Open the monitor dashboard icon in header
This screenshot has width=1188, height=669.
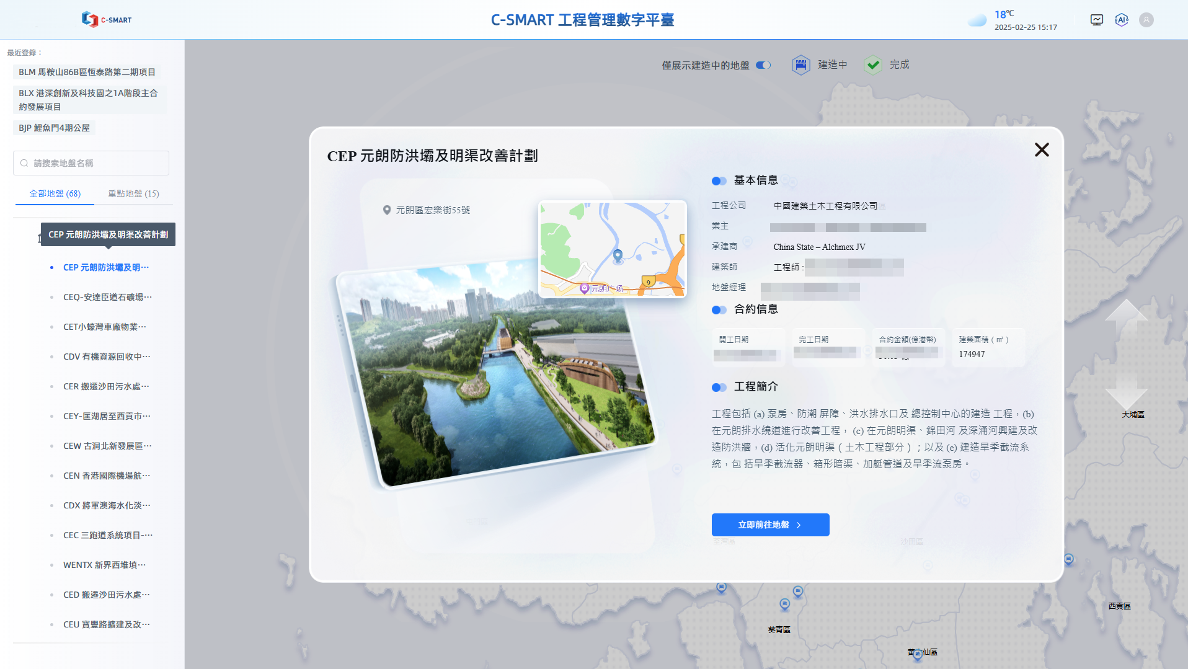[x=1097, y=20]
